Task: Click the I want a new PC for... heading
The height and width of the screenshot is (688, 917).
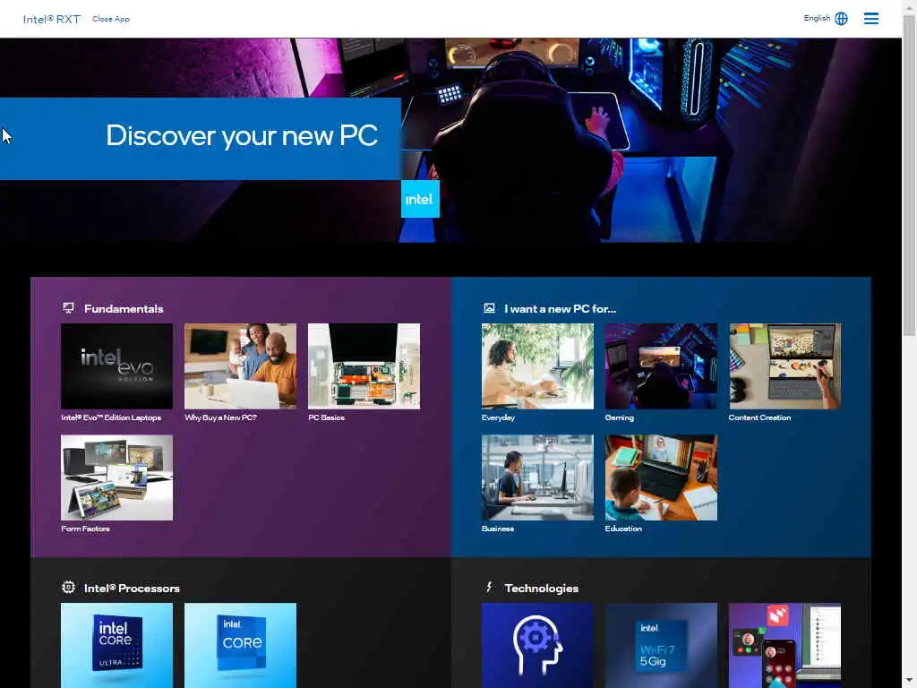Action: click(x=561, y=308)
